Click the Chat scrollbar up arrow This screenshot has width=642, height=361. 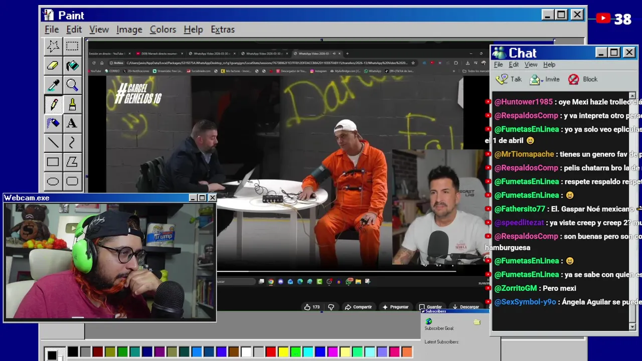[632, 95]
